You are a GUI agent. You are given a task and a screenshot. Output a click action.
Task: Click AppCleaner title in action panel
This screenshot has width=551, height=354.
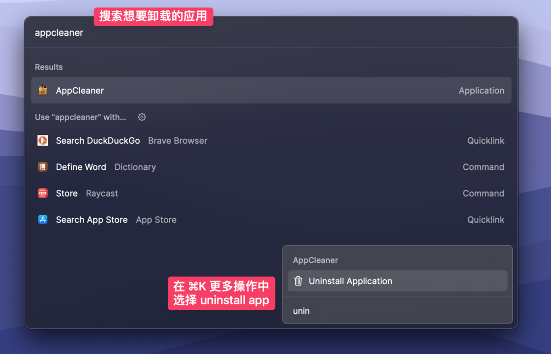(x=315, y=260)
